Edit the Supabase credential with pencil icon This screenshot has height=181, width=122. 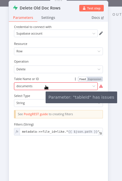click(101, 33)
